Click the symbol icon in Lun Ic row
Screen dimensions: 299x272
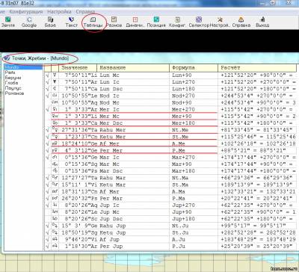pos(55,82)
